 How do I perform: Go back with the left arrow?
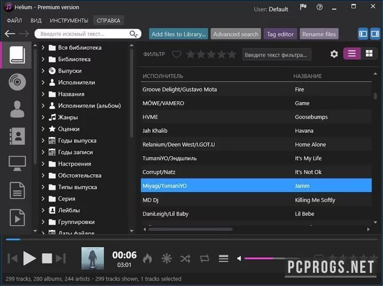[10, 34]
